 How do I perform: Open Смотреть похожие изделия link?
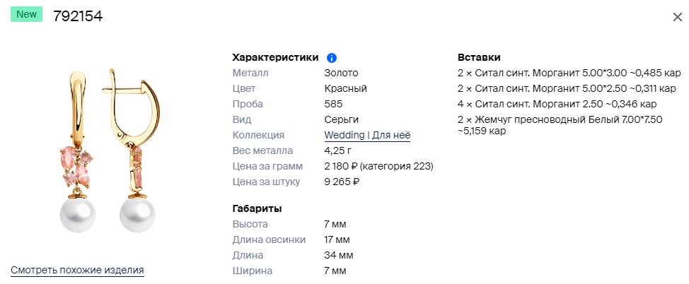coord(77,270)
